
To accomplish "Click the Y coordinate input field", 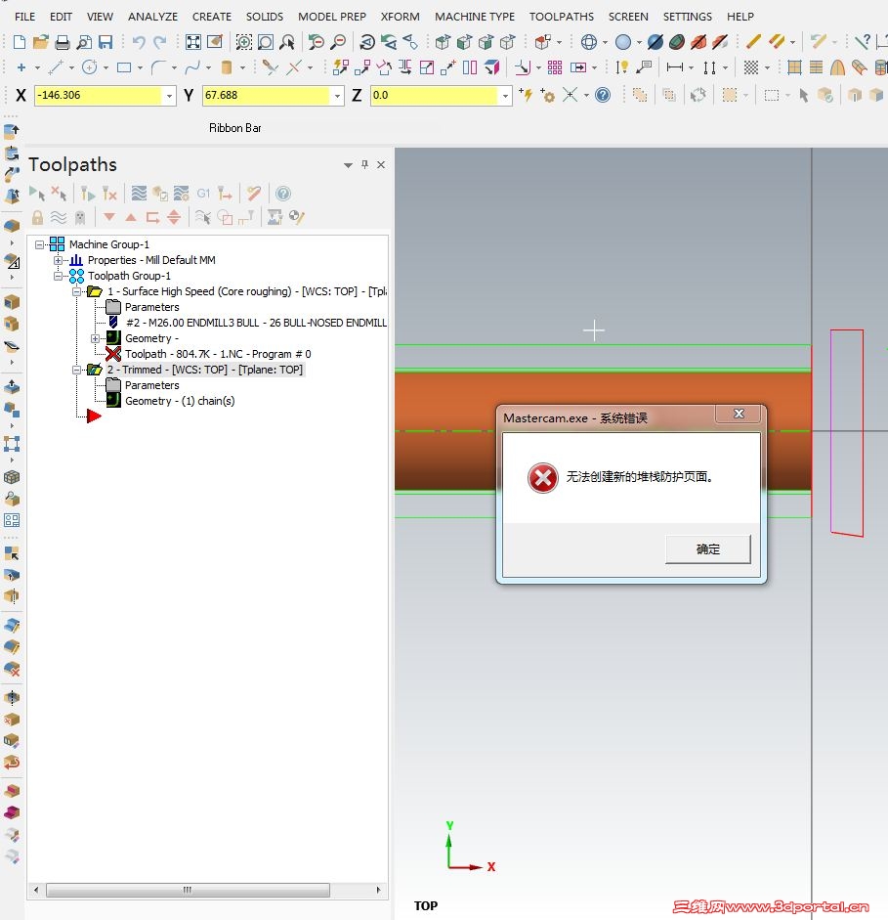I will [x=266, y=96].
